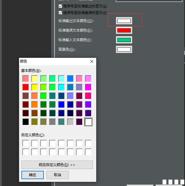Open the red 标准错误文本颜色 color button
Viewport: 185px width, 186px height.
pyautogui.click(x=124, y=30)
